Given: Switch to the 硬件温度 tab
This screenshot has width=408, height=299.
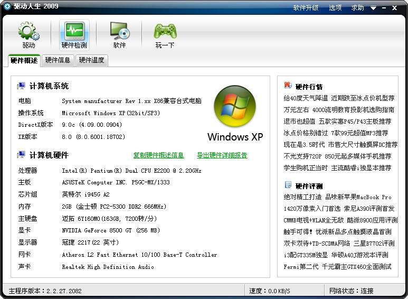Looking at the screenshot, I should (91, 60).
